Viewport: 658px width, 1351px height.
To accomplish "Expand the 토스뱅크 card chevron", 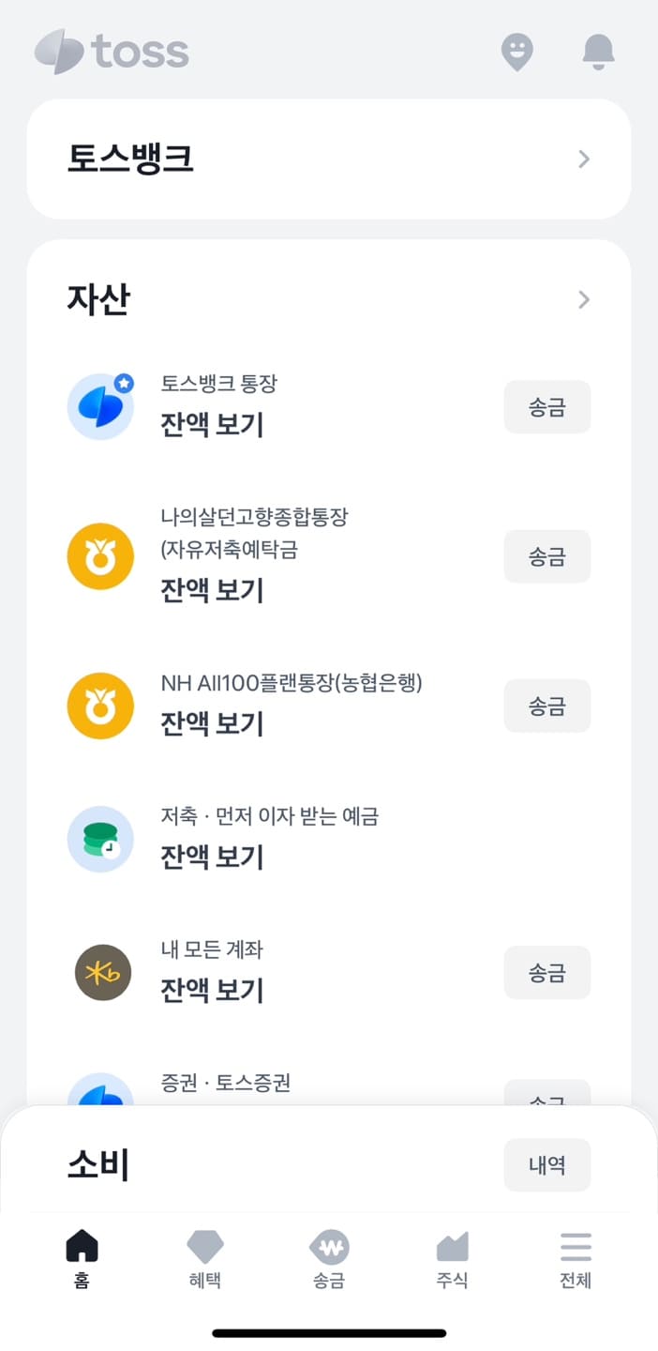I will coord(583,159).
